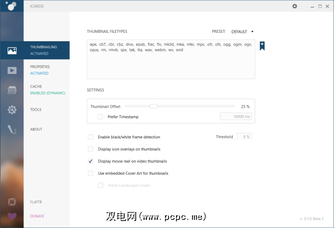Click the version 3.1.0 Beta 1 text
The image size is (334, 228).
pyautogui.click(x=312, y=219)
